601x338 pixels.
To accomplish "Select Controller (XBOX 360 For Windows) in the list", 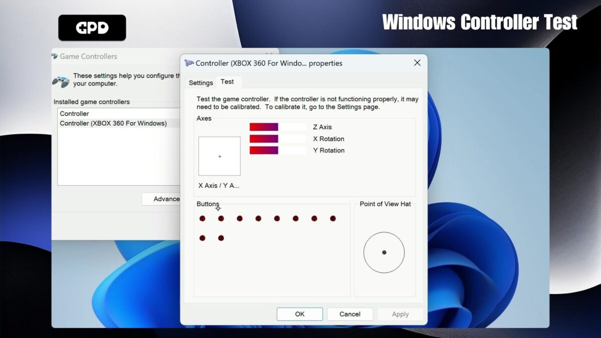I will tap(113, 123).
